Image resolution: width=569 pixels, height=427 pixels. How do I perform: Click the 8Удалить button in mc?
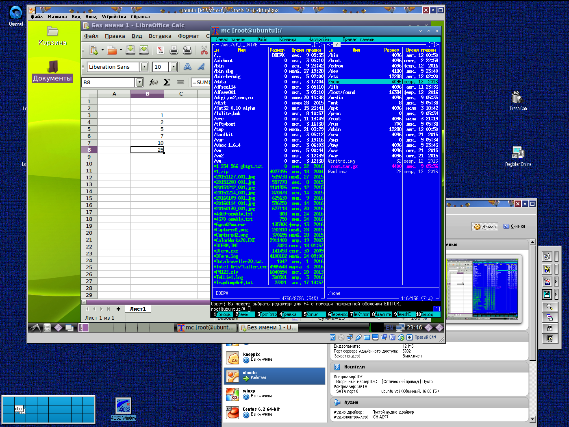click(x=382, y=314)
